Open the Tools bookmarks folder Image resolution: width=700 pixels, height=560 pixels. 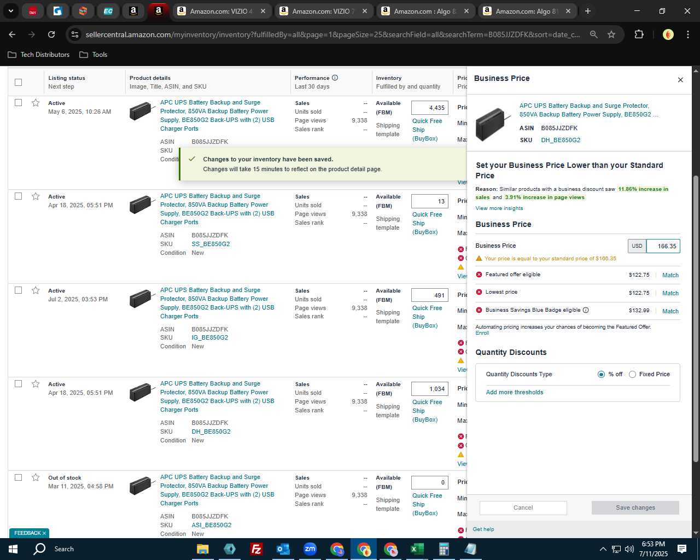point(94,55)
